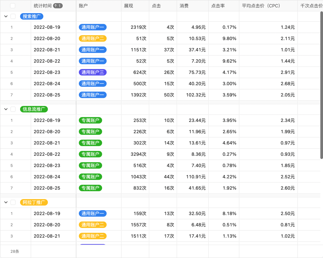Check the 信息流推广 group checkbox

pyautogui.click(x=13, y=109)
